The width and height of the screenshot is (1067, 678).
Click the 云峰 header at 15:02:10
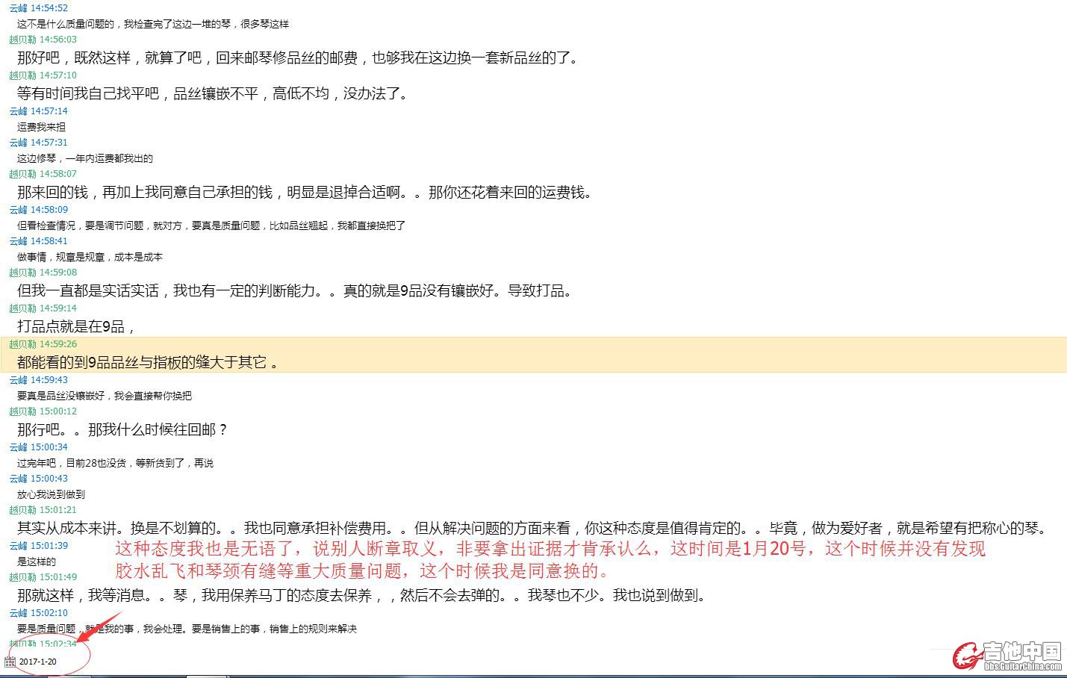(x=38, y=613)
